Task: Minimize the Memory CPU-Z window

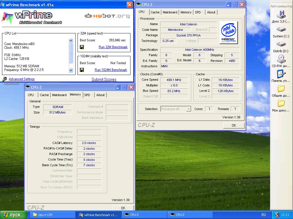Action: 118,87
